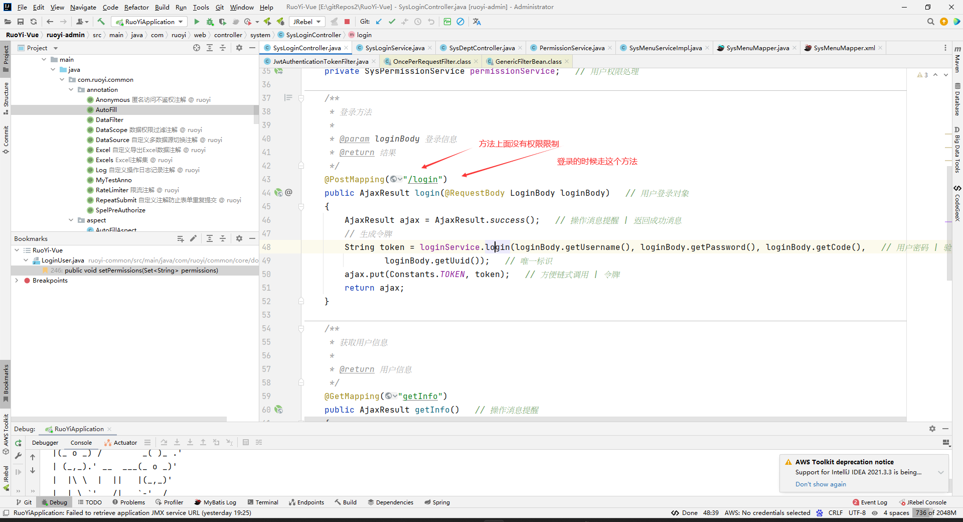Toggle the Commit tool window stripe button
The width and height of the screenshot is (963, 522).
coord(6,139)
